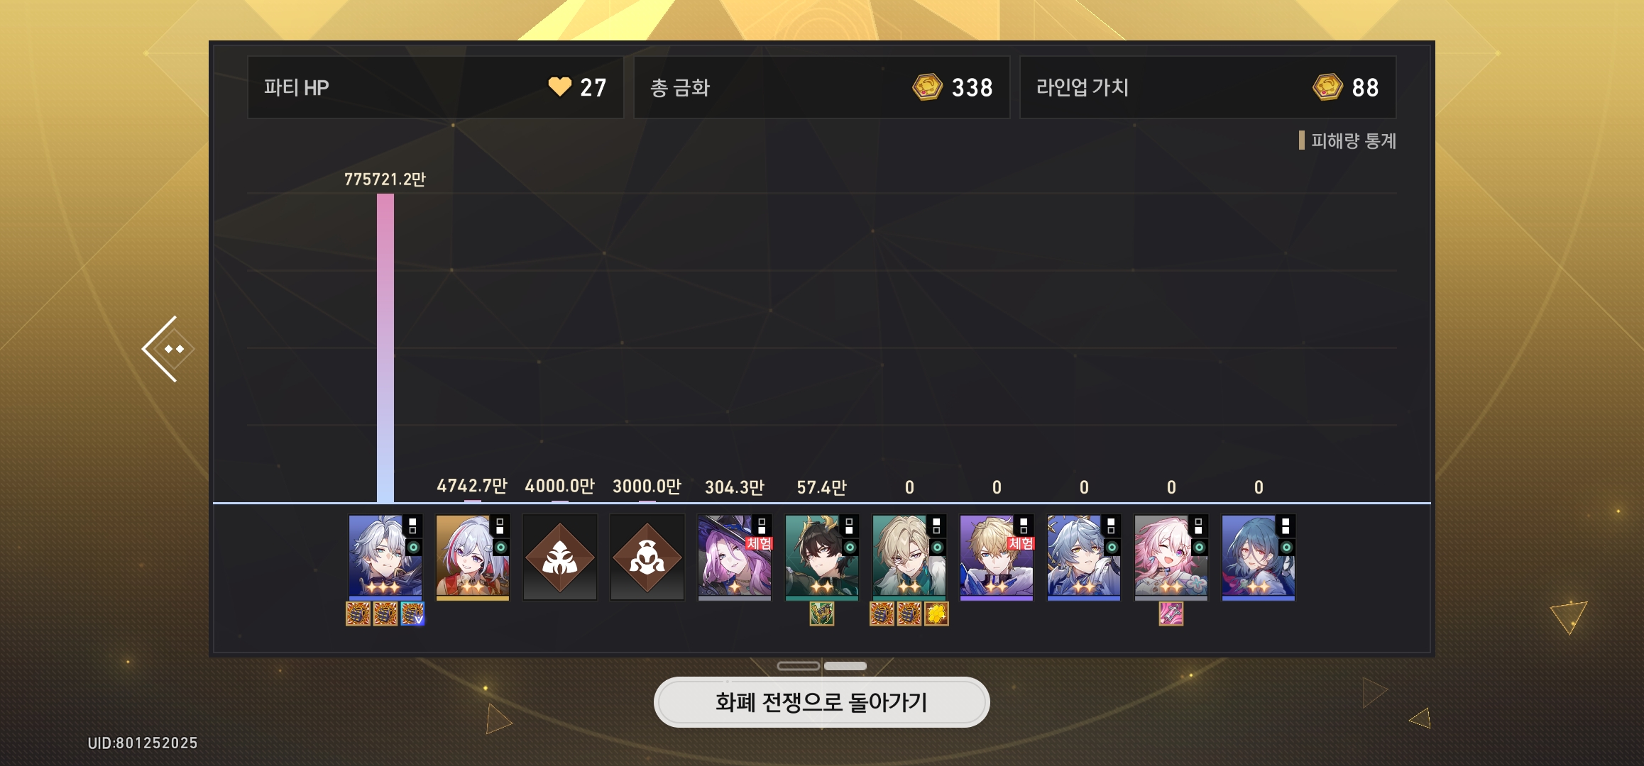Click the 라인업 가치 coin icon
The width and height of the screenshot is (1644, 766).
[x=1327, y=87]
